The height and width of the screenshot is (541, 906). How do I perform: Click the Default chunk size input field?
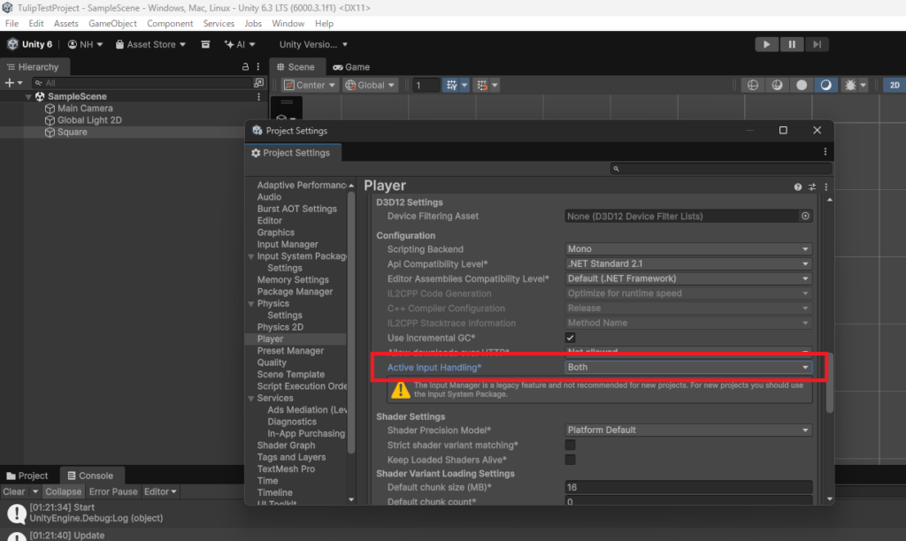pyautogui.click(x=688, y=487)
